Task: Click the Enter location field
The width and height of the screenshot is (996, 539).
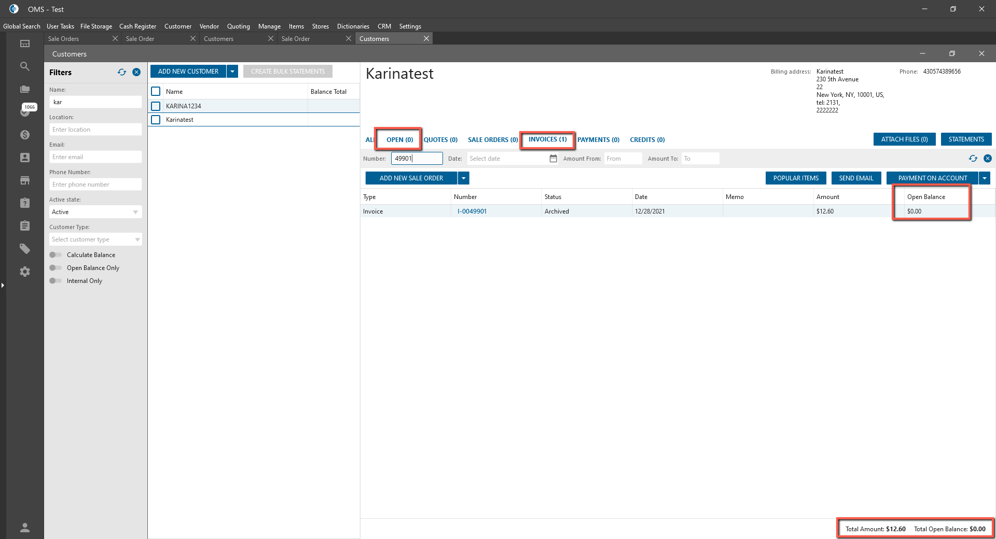Action: point(95,130)
